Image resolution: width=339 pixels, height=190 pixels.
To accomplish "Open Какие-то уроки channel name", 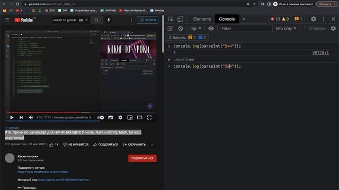I will pyautogui.click(x=28, y=156).
